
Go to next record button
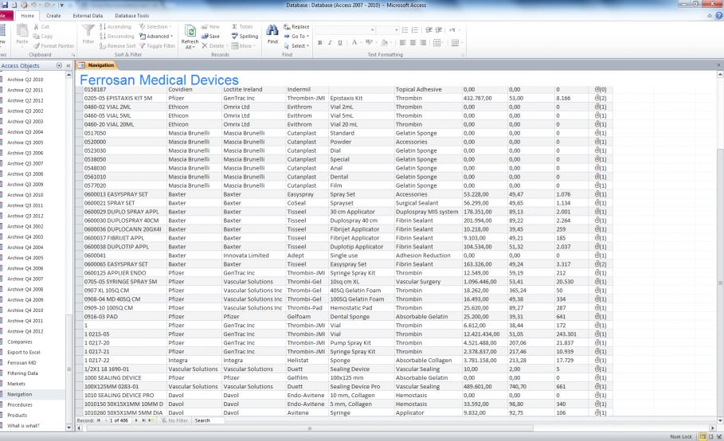click(x=136, y=421)
